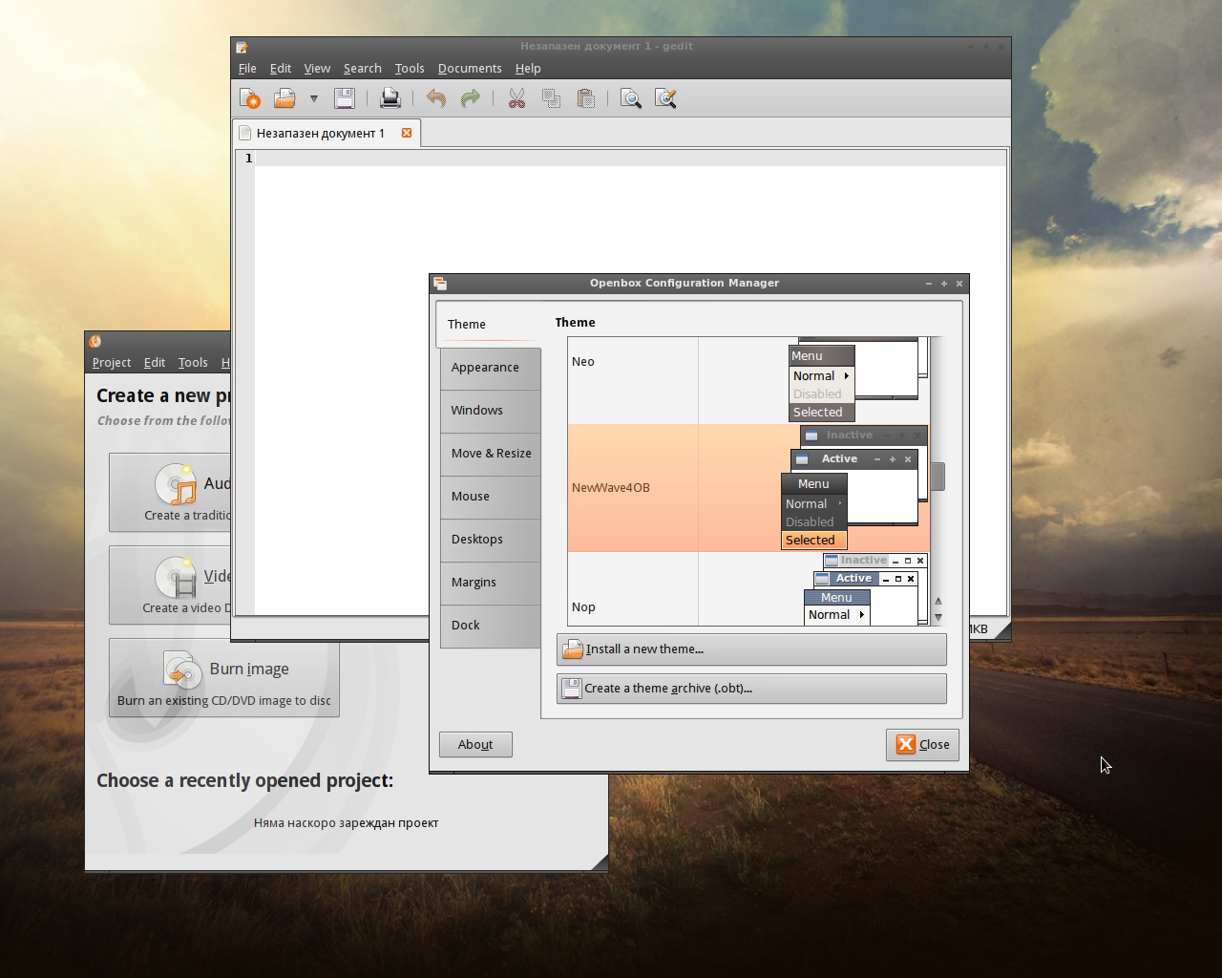Click the Redo arrow in gedit toolbar
The width and height of the screenshot is (1222, 978).
[x=471, y=98]
